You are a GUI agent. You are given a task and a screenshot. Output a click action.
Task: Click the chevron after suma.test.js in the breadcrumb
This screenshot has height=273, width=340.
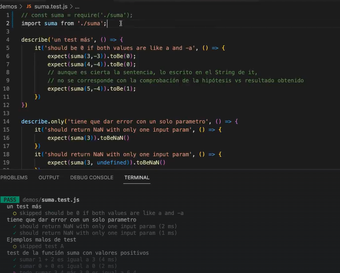coord(71,7)
